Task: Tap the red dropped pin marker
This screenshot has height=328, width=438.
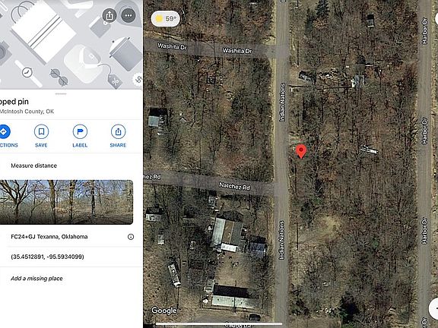Action: (x=301, y=151)
